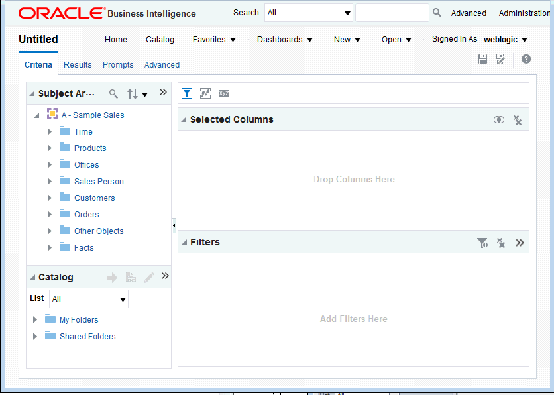Viewport: 554px width, 395px height.
Task: Toggle the Filters pane toolbar icon
Action: (187, 93)
